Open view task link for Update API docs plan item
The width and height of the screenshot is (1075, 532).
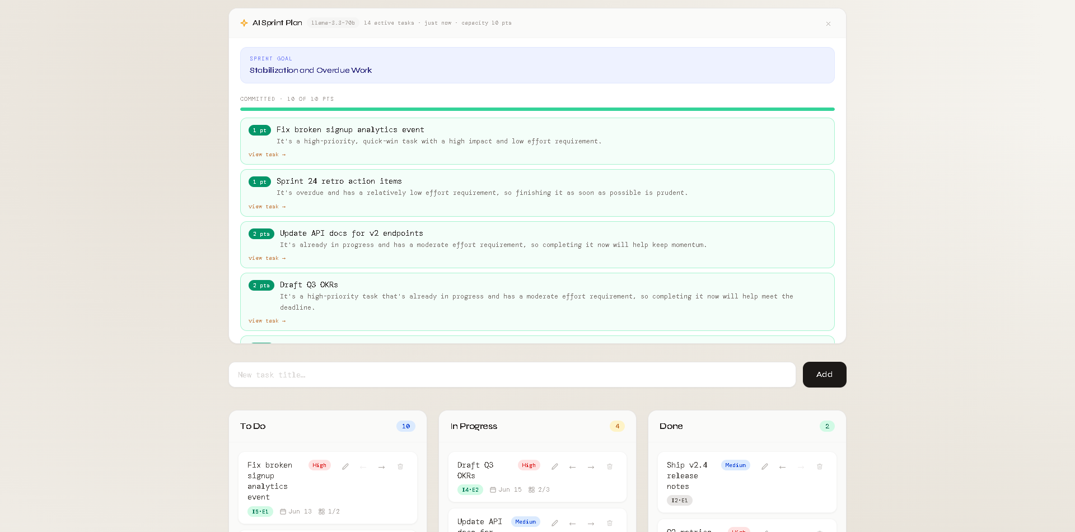pos(267,258)
